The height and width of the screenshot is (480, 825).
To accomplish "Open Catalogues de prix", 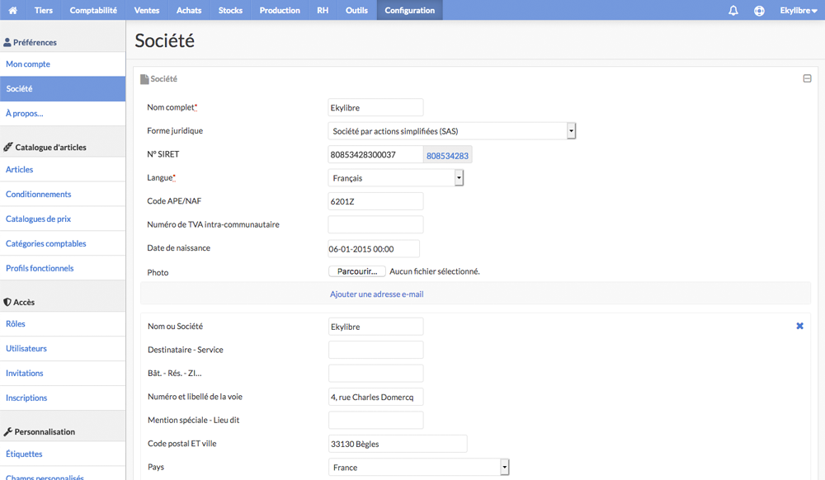I will point(63,219).
